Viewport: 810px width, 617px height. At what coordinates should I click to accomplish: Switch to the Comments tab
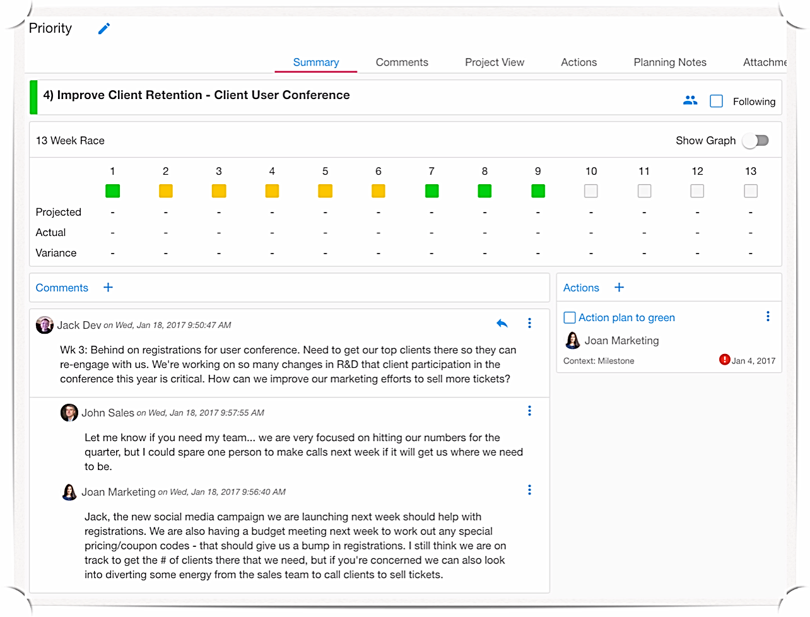[x=402, y=62]
